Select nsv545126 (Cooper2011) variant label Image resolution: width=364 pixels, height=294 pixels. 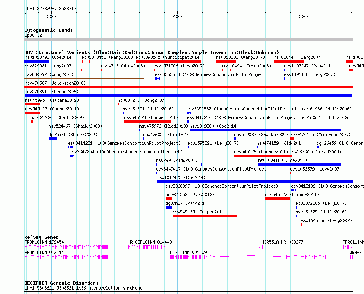(261, 152)
